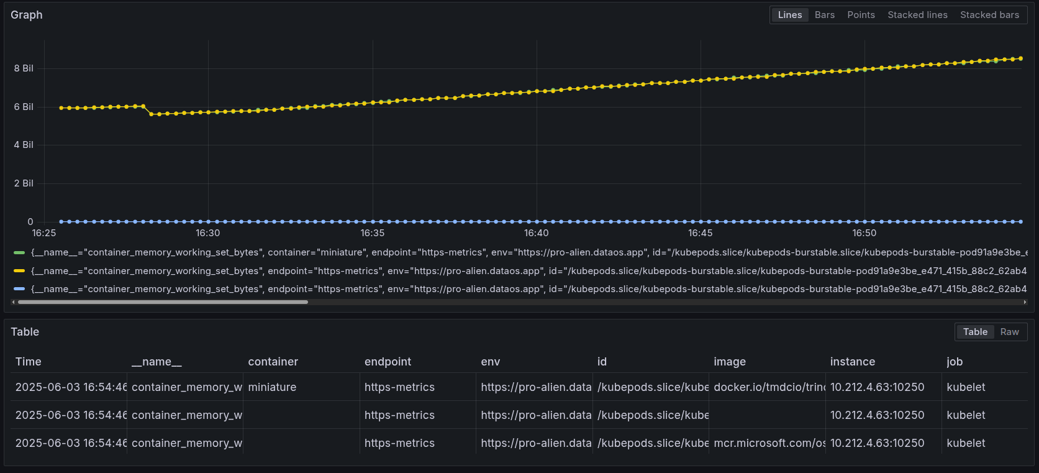
Task: Click the yellow legend series color marker
Action: [19, 271]
